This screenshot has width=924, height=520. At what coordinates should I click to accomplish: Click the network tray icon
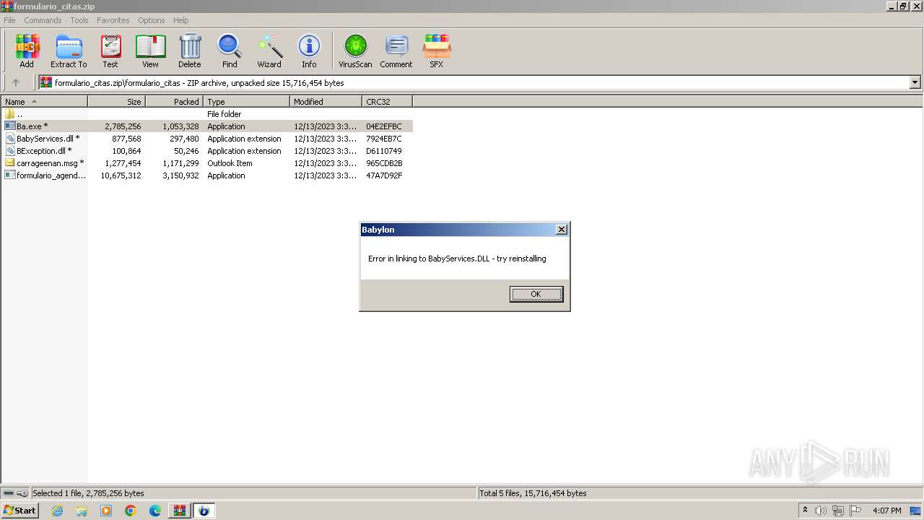pos(837,511)
